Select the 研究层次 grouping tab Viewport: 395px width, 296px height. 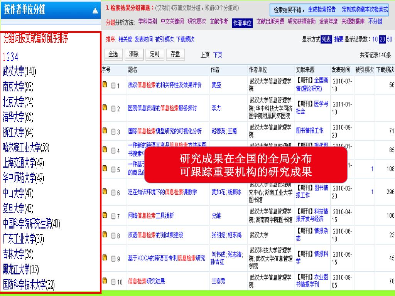click(196, 22)
